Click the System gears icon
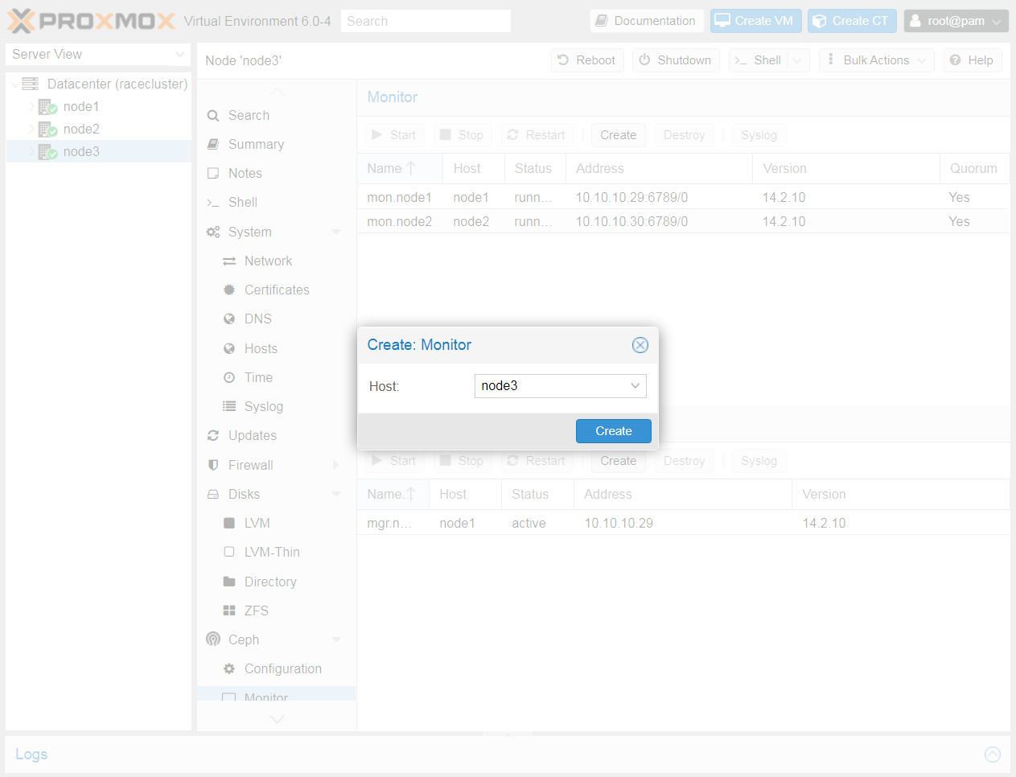1016x777 pixels. [x=213, y=232]
